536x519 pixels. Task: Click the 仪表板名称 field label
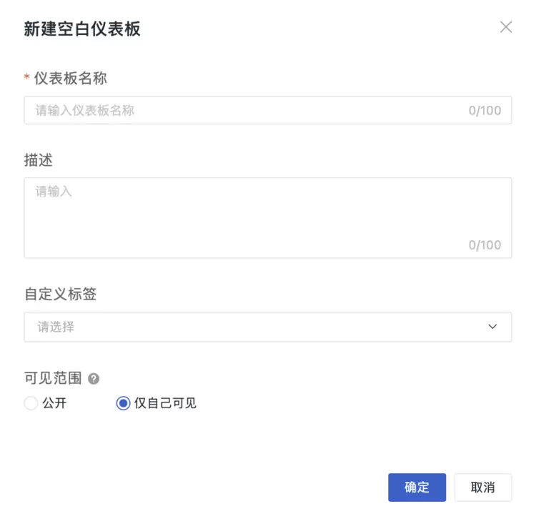pos(70,78)
